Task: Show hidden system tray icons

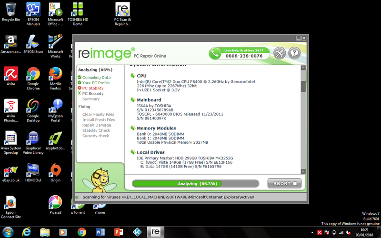Action: pos(312,232)
